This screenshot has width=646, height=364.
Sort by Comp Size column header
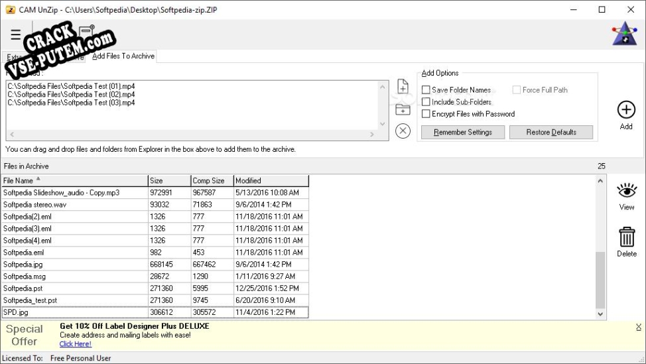click(212, 180)
